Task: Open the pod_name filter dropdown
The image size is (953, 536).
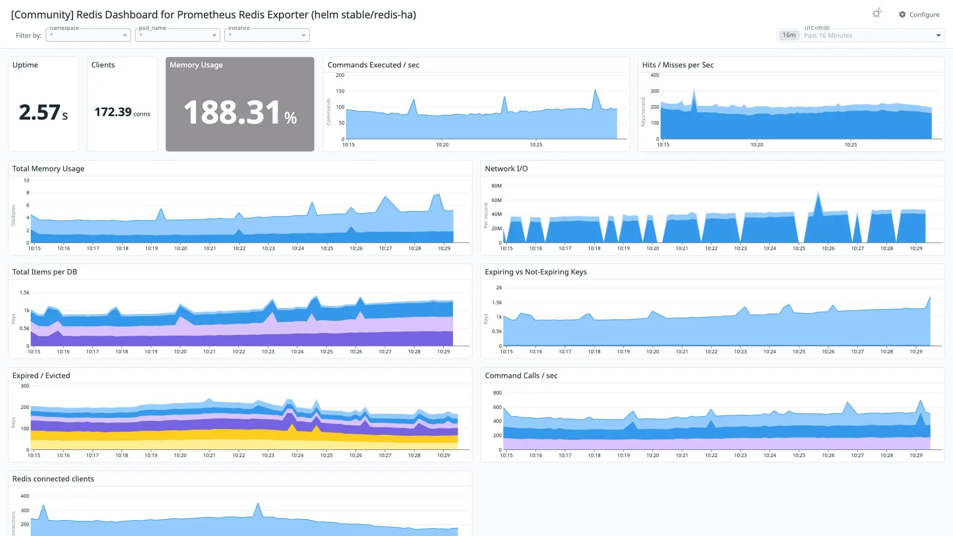Action: point(178,35)
